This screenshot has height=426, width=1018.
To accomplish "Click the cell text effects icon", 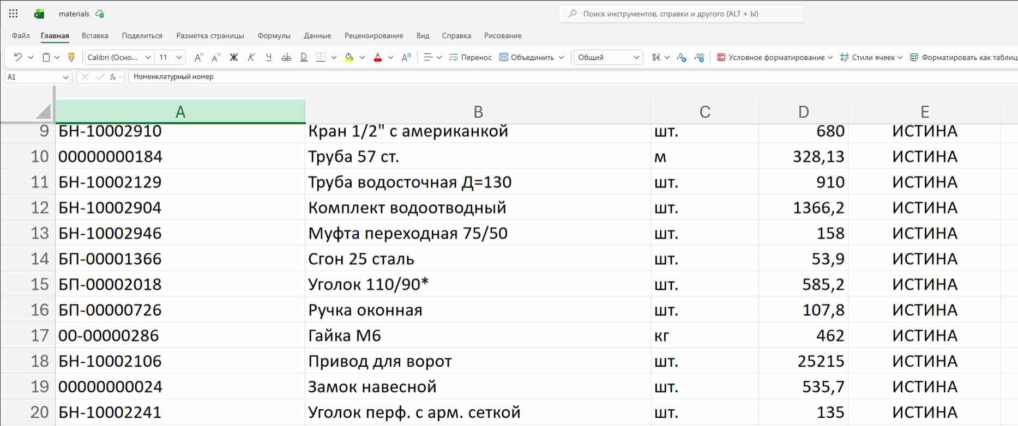I will click(406, 57).
